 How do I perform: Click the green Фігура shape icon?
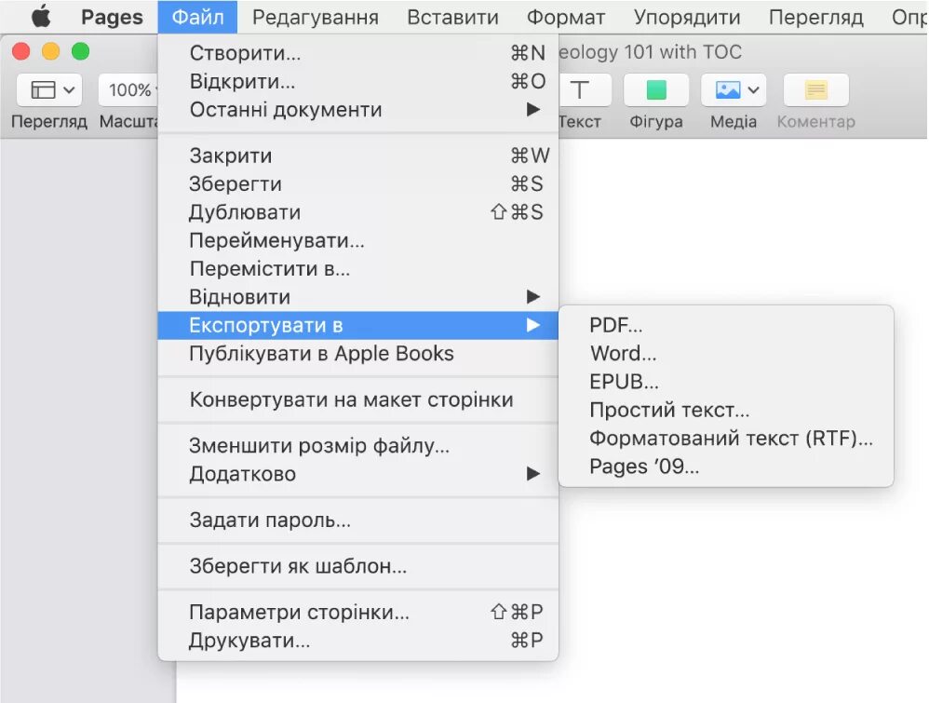point(656,90)
